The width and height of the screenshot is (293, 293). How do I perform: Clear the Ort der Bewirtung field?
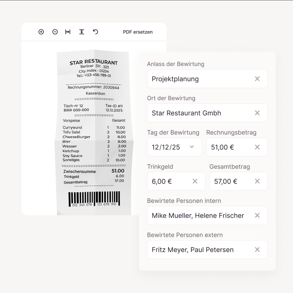coord(257,113)
